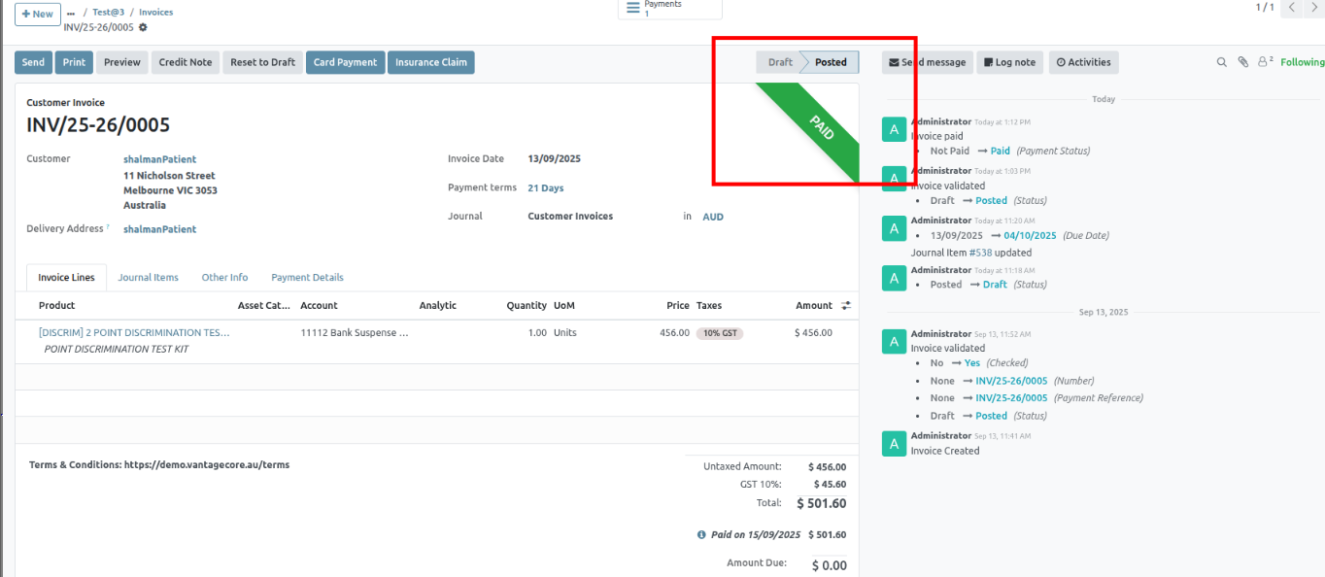Switch to the Payment Details tab
The width and height of the screenshot is (1325, 577).
307,278
